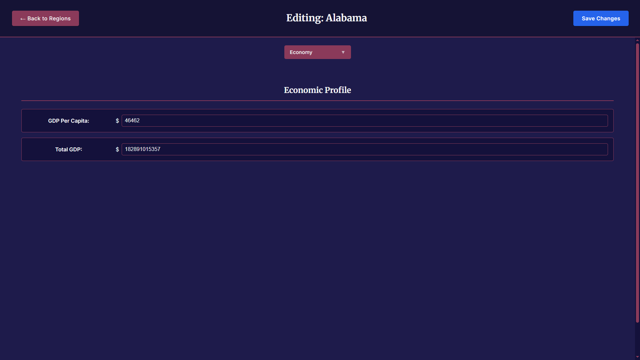Open the Economy category dropdown
Image resolution: width=640 pixels, height=360 pixels.
317,52
